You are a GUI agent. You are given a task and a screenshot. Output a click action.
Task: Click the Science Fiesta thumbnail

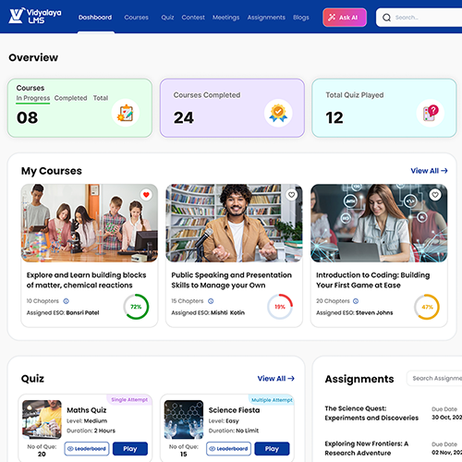pyautogui.click(x=184, y=419)
